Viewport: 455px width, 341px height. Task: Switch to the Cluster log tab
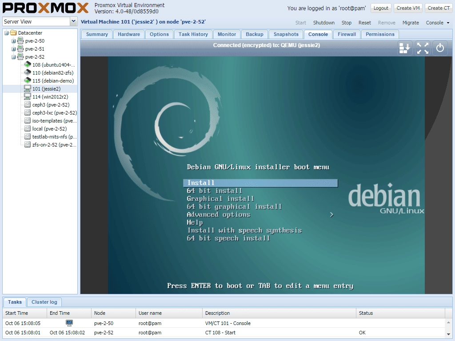tap(44, 302)
